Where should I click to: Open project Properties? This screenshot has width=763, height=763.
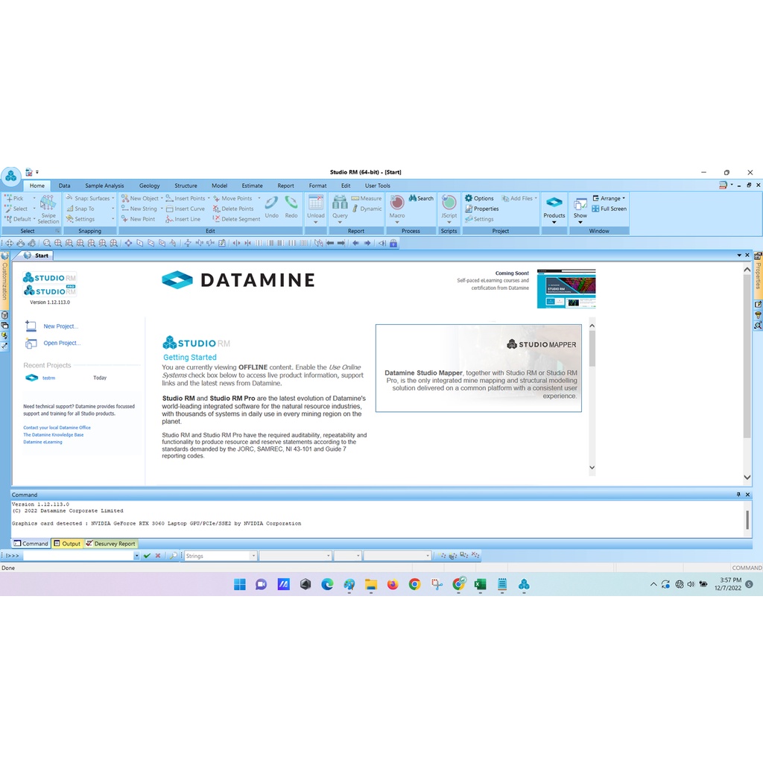(482, 209)
